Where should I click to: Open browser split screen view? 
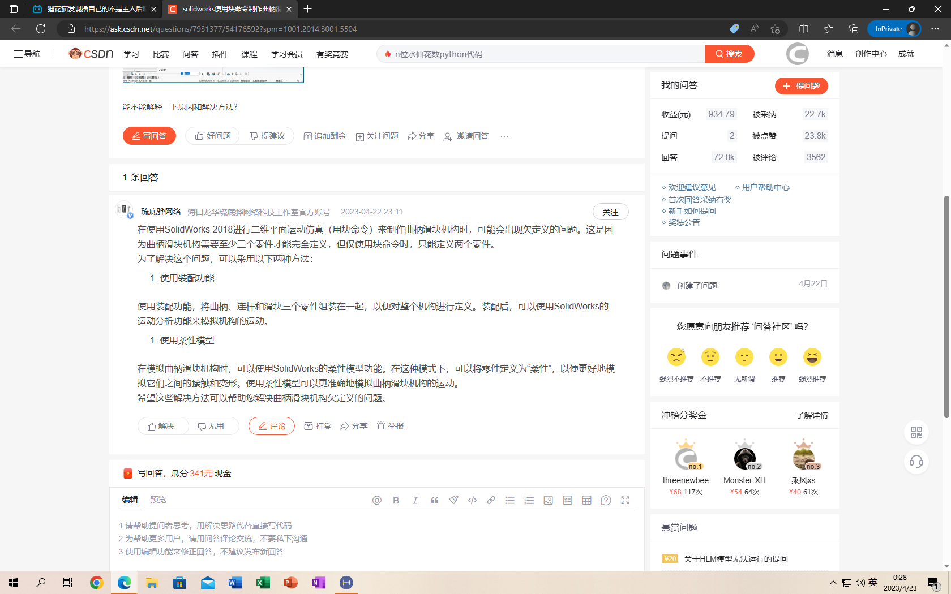click(804, 29)
